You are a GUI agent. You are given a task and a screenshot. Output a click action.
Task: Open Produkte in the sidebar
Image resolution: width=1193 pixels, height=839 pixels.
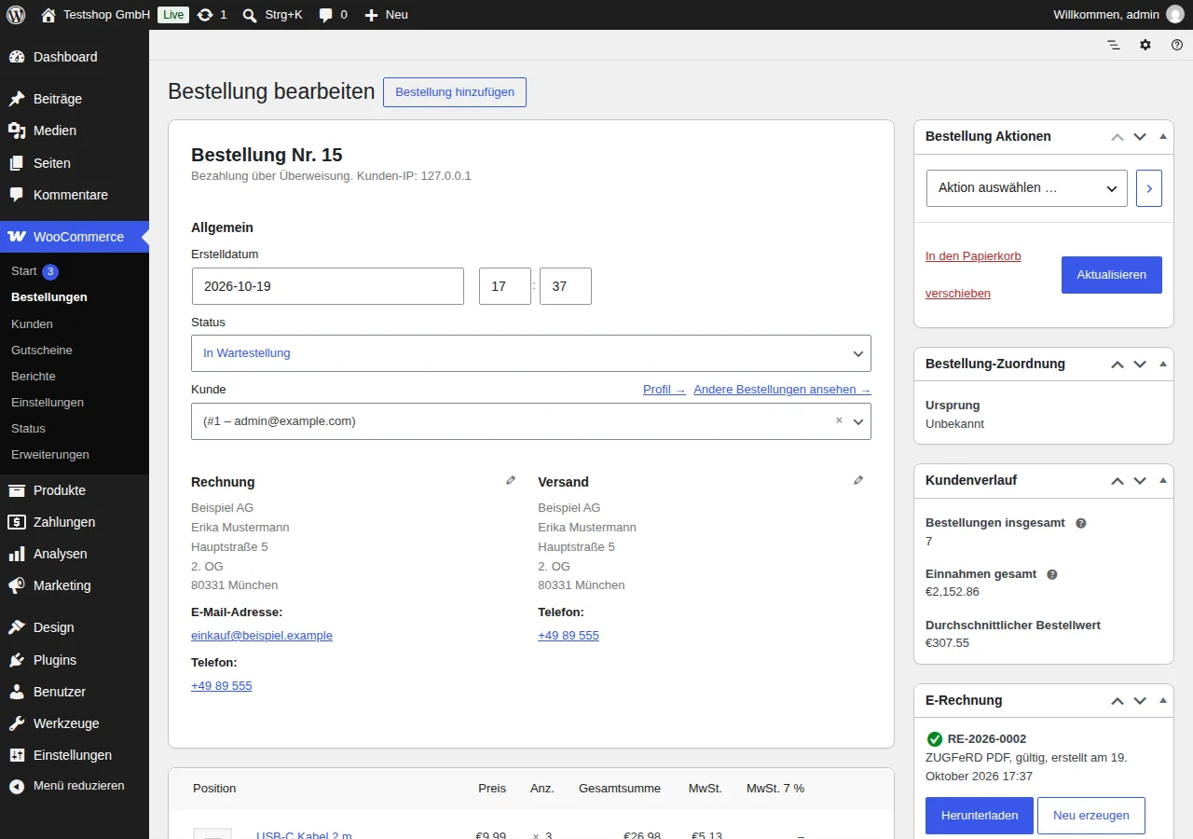[x=75, y=490]
